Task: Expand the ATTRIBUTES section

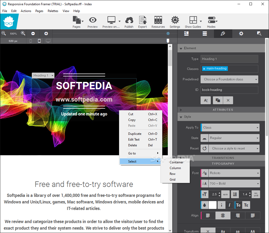Action: coord(181,110)
